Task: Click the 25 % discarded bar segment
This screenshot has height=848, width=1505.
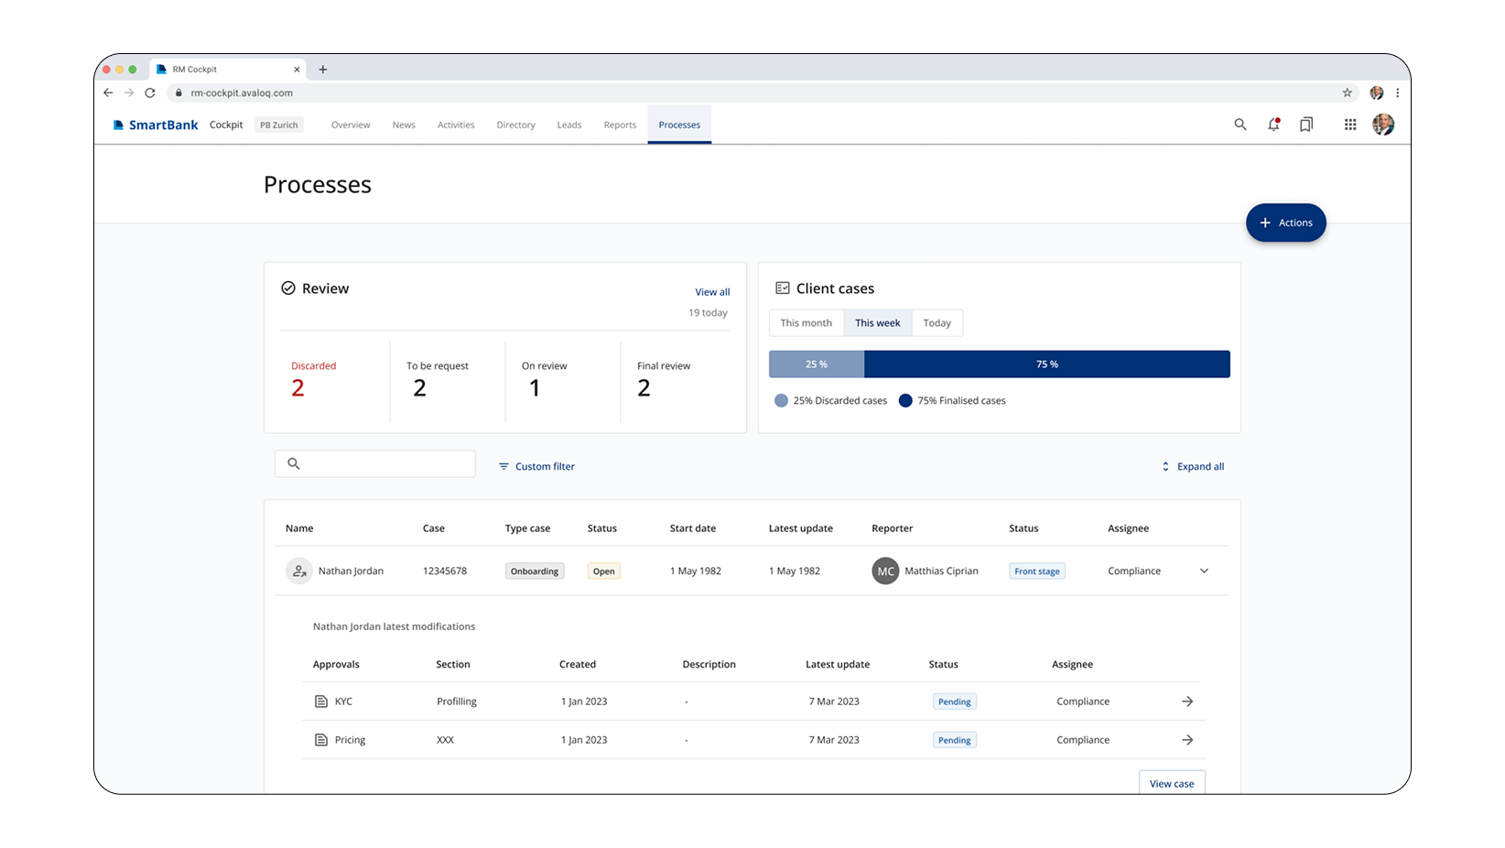Action: [817, 364]
